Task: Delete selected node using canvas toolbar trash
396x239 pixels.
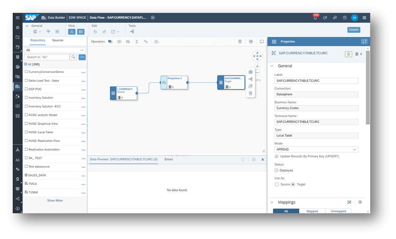Action: tap(240, 42)
